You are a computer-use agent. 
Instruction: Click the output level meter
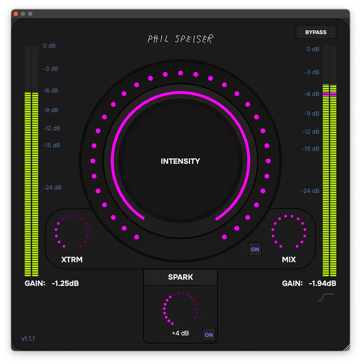coord(330,160)
